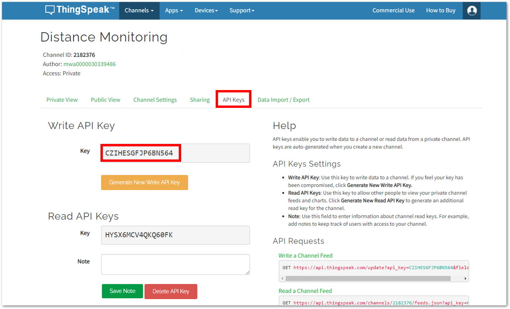Click the left scroll arrow of URL box
The height and width of the screenshot is (309, 510).
click(282, 278)
